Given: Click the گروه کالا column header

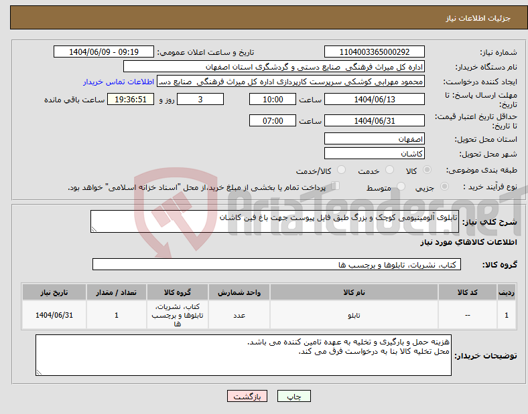Looking at the screenshot, I should tap(178, 292).
